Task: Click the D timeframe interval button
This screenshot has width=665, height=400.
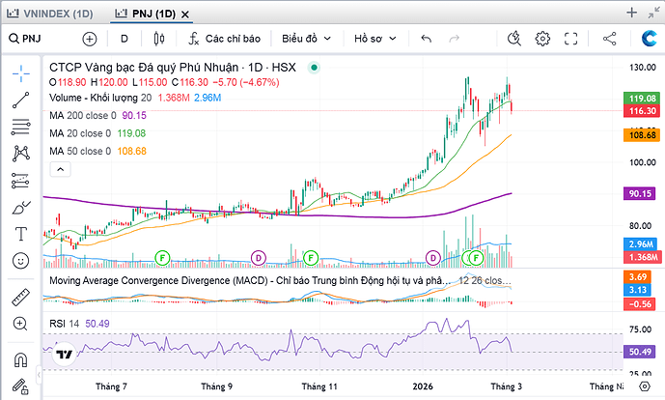Action: click(x=125, y=39)
